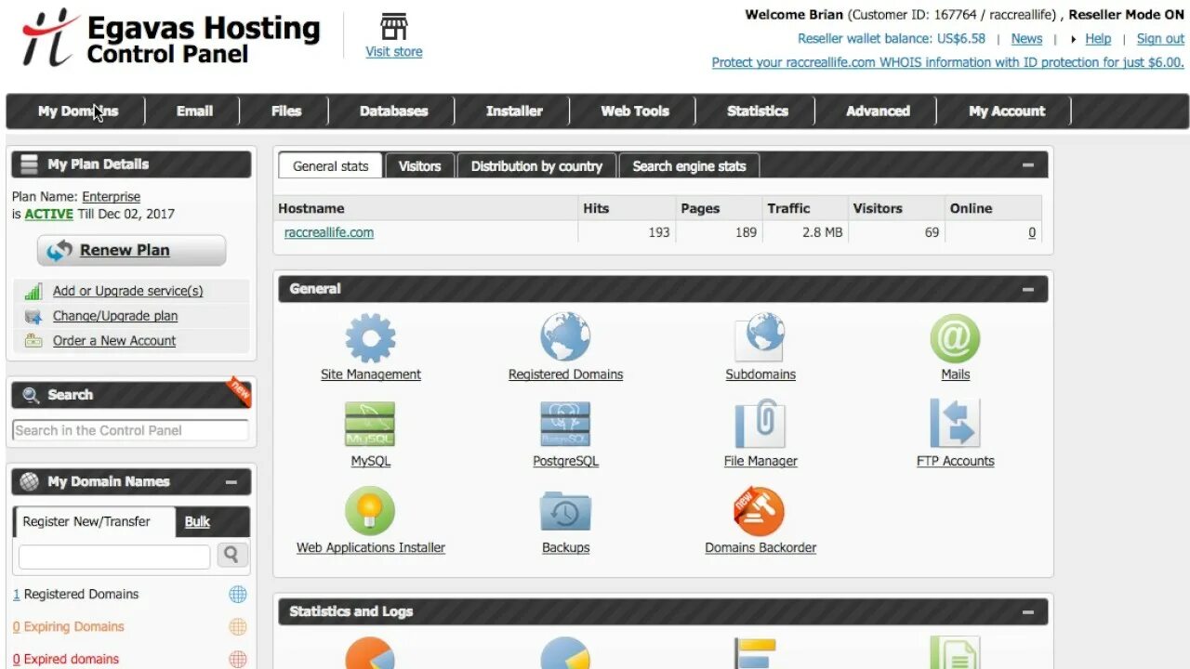Click the Traffic value 2.8 MB
1190x669 pixels.
tap(823, 233)
